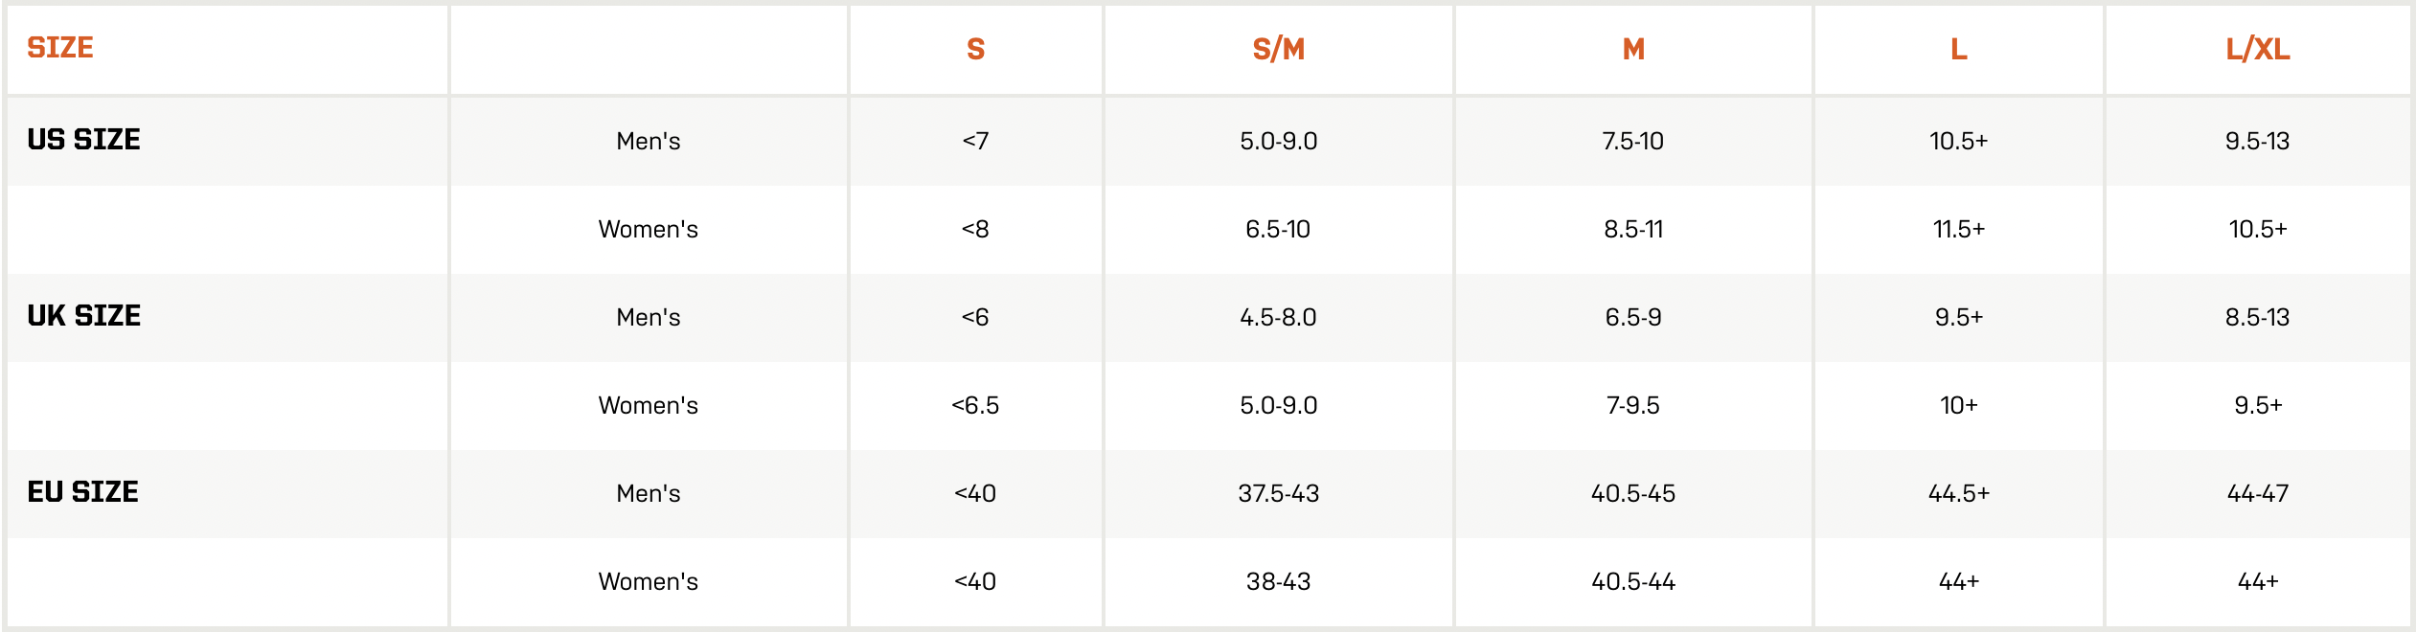Select UK Men's M value 6.5-9
This screenshot has height=632, width=2416.
1633,317
